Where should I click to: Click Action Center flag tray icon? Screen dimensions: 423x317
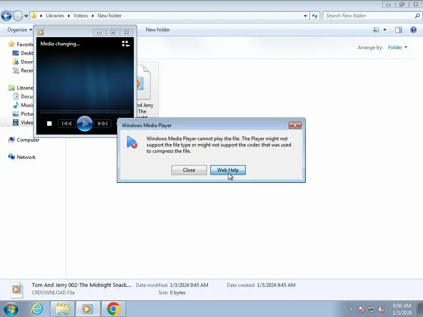click(x=361, y=309)
